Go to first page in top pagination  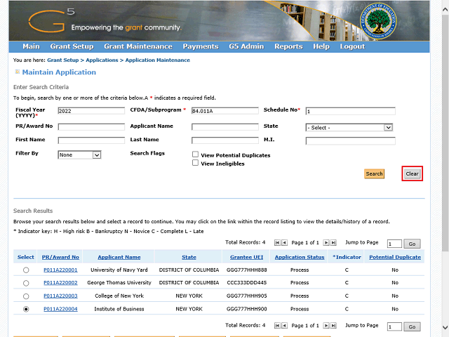[276, 242]
